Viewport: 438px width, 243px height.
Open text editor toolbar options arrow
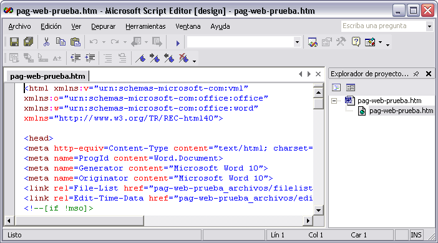tap(194, 61)
